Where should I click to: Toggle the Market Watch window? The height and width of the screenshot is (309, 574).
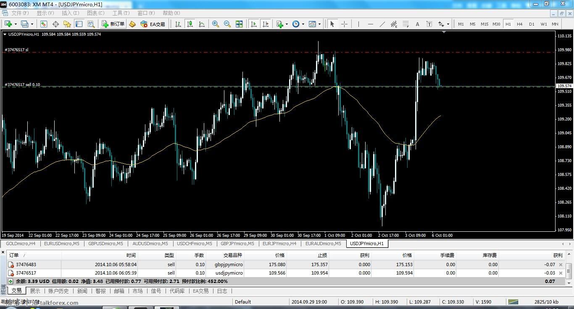click(44, 24)
